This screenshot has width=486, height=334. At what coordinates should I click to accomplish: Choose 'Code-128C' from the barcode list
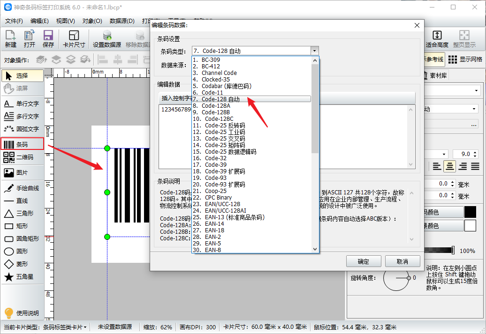[x=251, y=119]
